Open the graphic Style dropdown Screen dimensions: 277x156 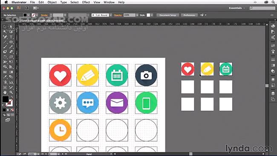click(x=152, y=15)
